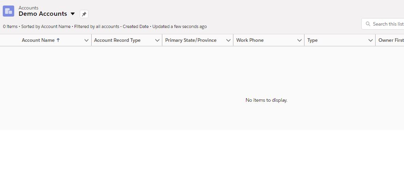Expand the Account Name column actions chevron
The height and width of the screenshot is (181, 404).
tap(86, 40)
